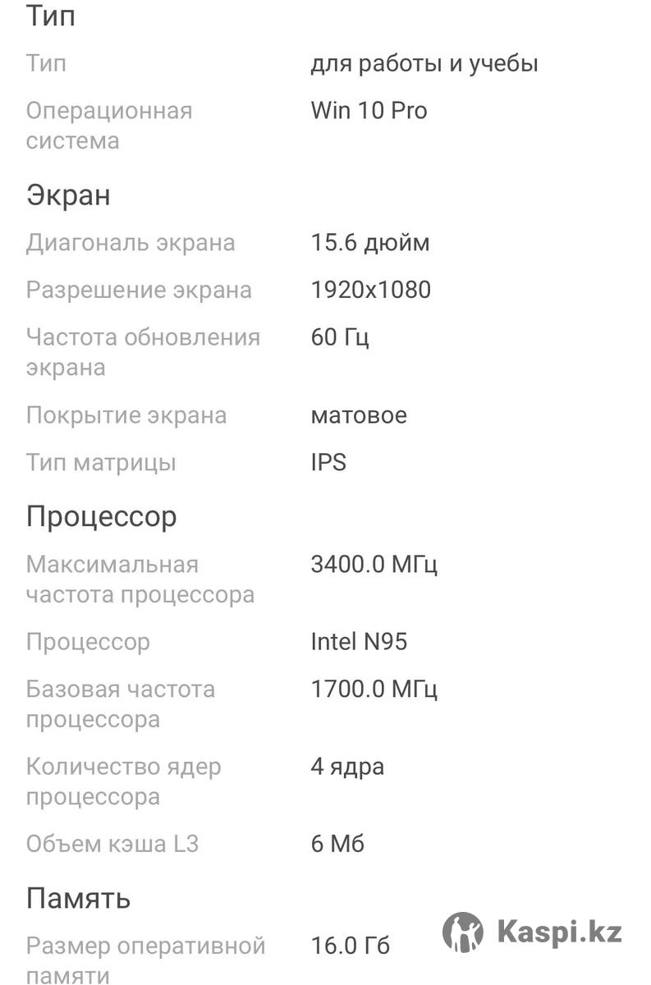Tap the 60 Гц refresh rate value
Screen dimensions: 651x985
(x=340, y=337)
